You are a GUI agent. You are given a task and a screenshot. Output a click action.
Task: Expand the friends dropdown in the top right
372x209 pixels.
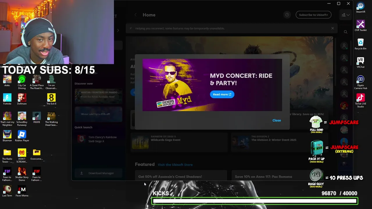pos(346,15)
